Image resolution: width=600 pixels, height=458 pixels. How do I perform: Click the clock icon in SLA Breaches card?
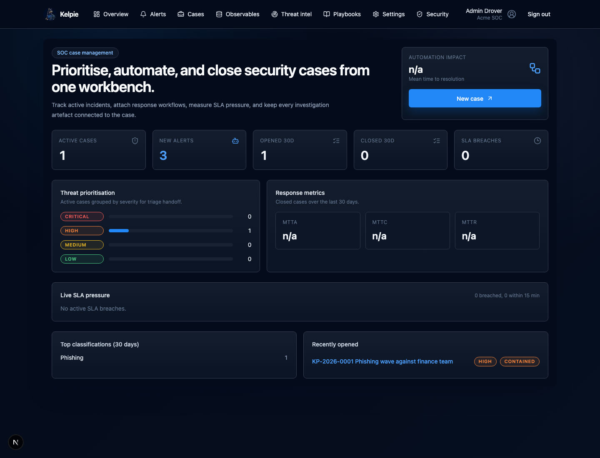click(x=537, y=141)
